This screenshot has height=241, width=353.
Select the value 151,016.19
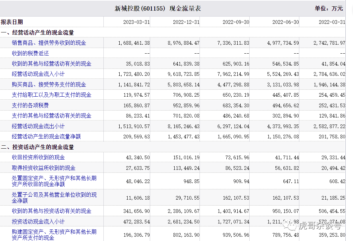pos(186,158)
